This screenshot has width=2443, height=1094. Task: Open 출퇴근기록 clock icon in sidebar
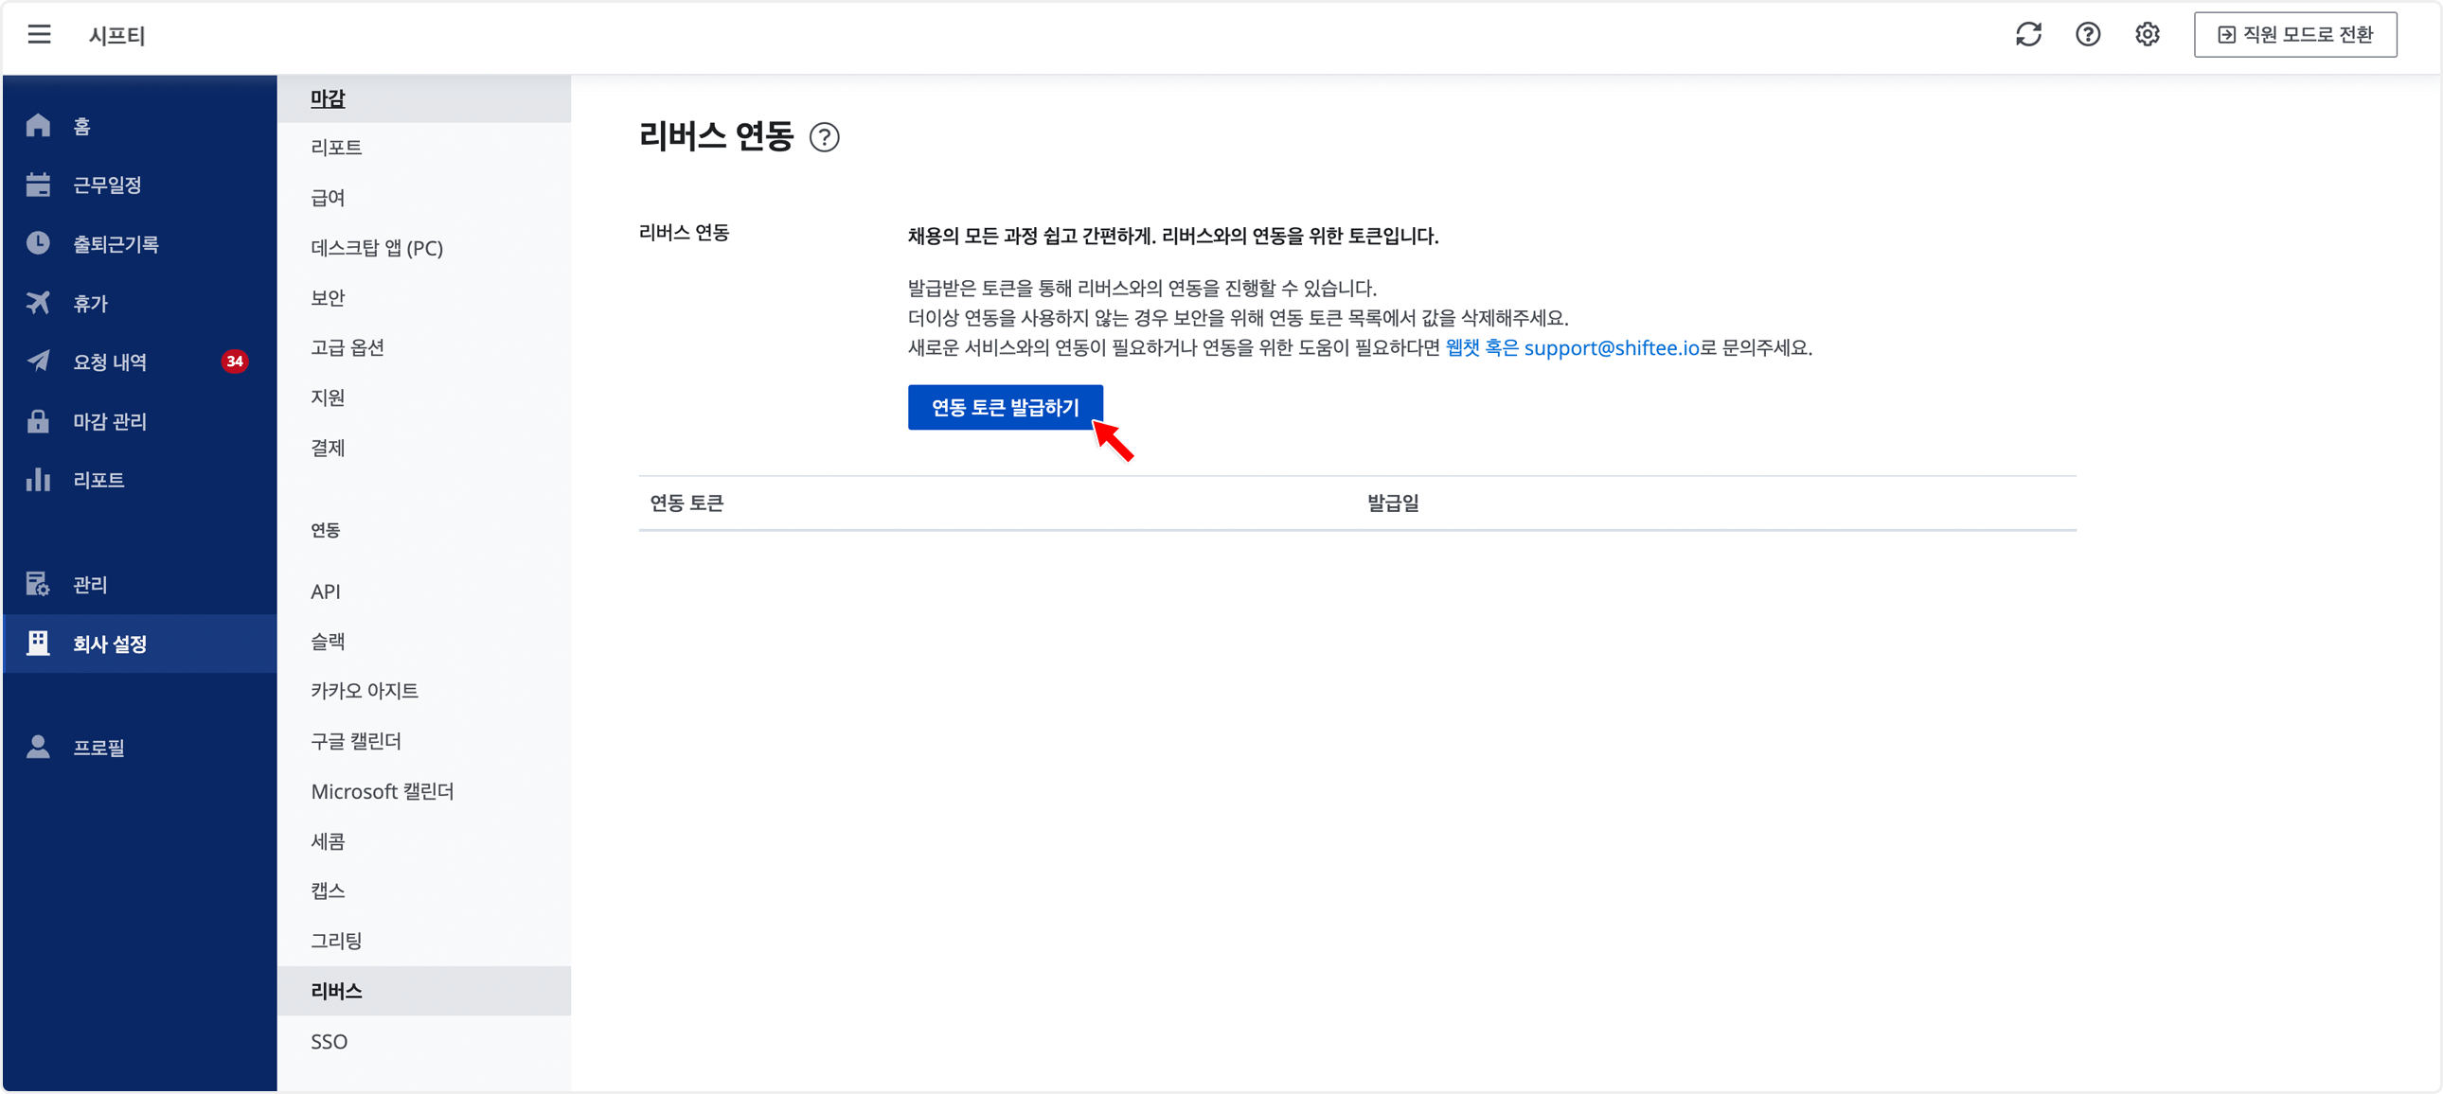click(38, 243)
